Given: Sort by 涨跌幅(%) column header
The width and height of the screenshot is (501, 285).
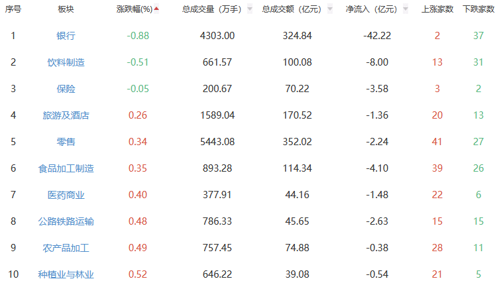Looking at the screenshot, I should (x=134, y=9).
